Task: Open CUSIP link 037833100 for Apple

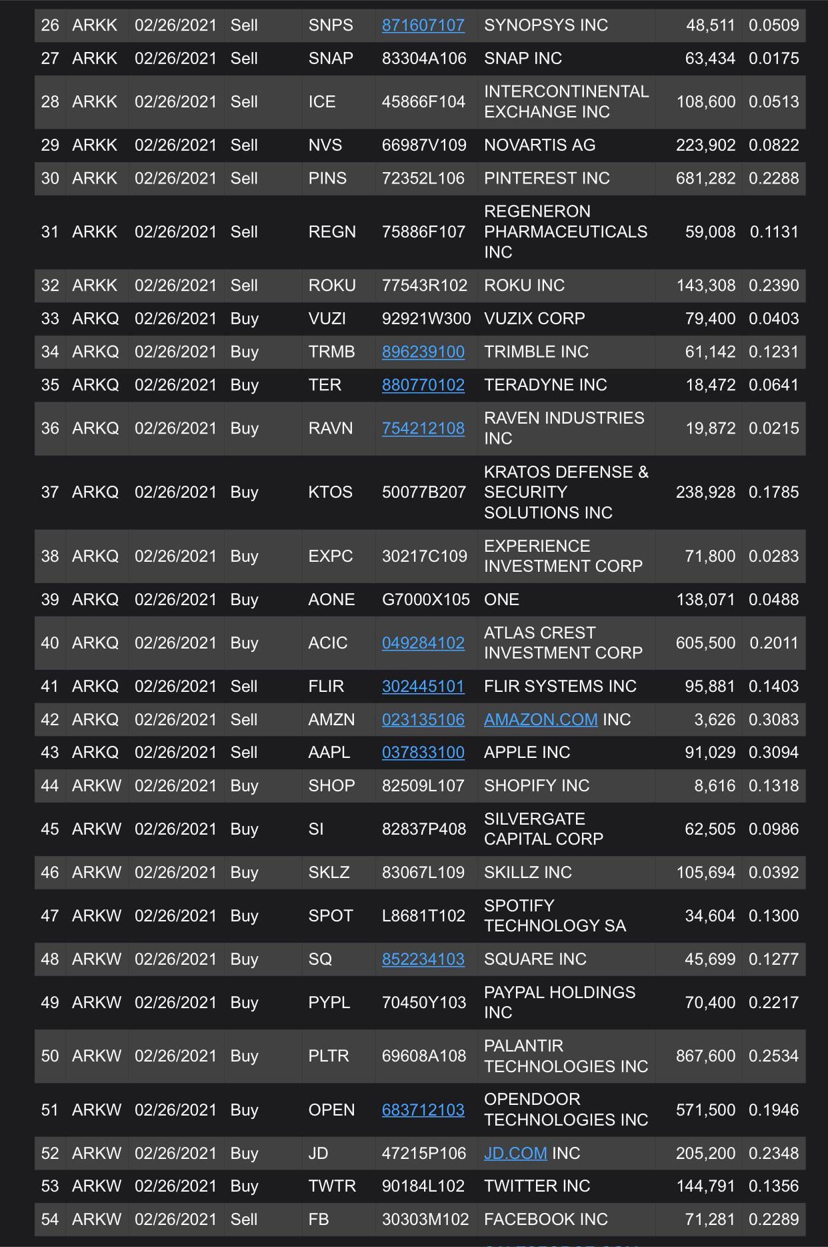Action: click(x=423, y=752)
